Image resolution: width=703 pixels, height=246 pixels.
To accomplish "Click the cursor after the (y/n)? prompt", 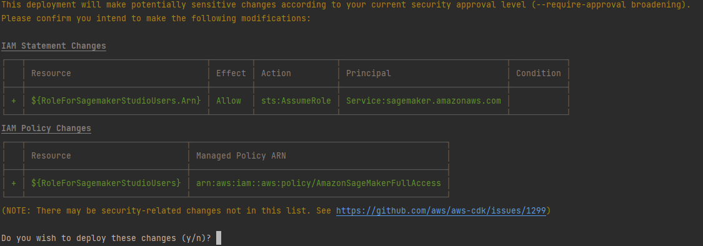I will [x=219, y=238].
